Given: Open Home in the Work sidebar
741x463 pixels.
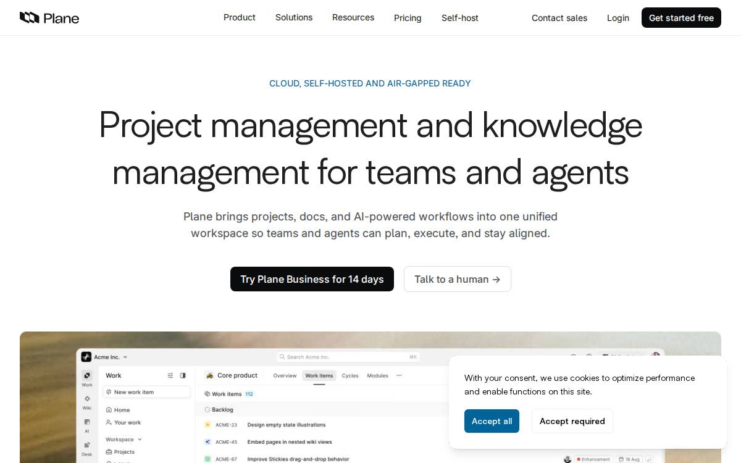Looking at the screenshot, I should [118, 410].
